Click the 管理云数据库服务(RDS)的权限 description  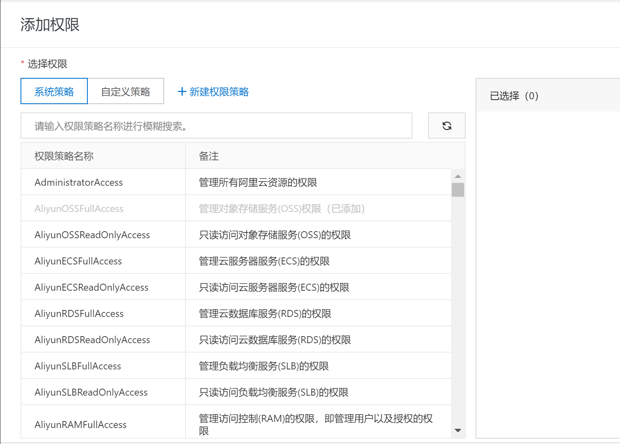265,314
